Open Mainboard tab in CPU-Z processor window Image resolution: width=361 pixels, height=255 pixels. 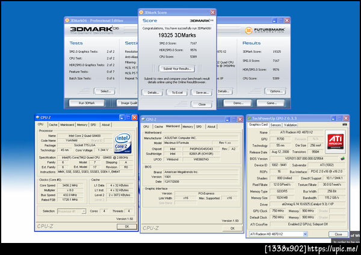coord(67,124)
